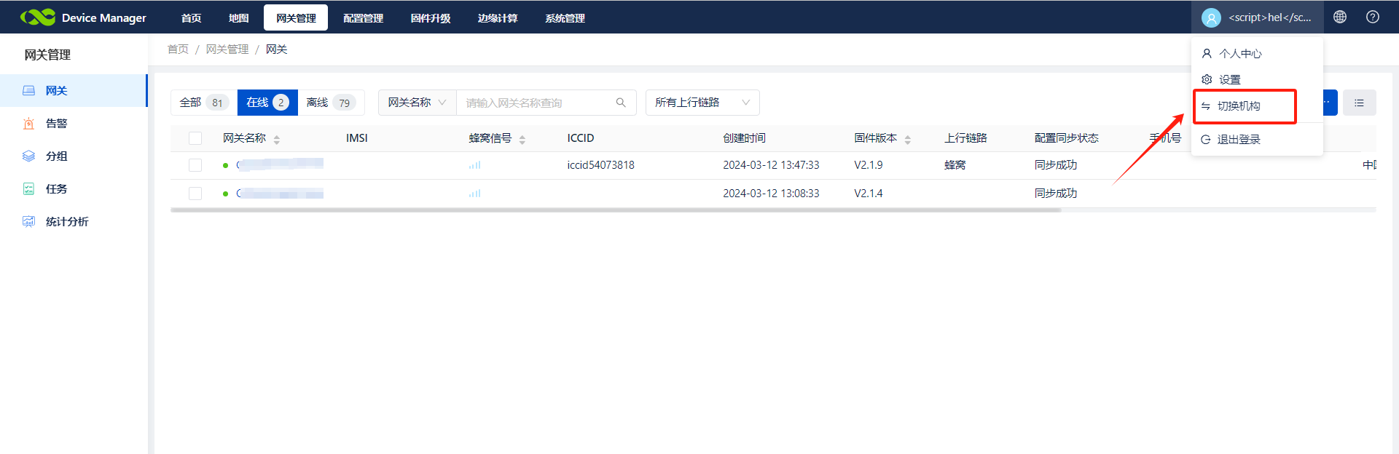Switch to the 离线 79 tab
Viewport: 1399px width, 454px height.
point(331,103)
